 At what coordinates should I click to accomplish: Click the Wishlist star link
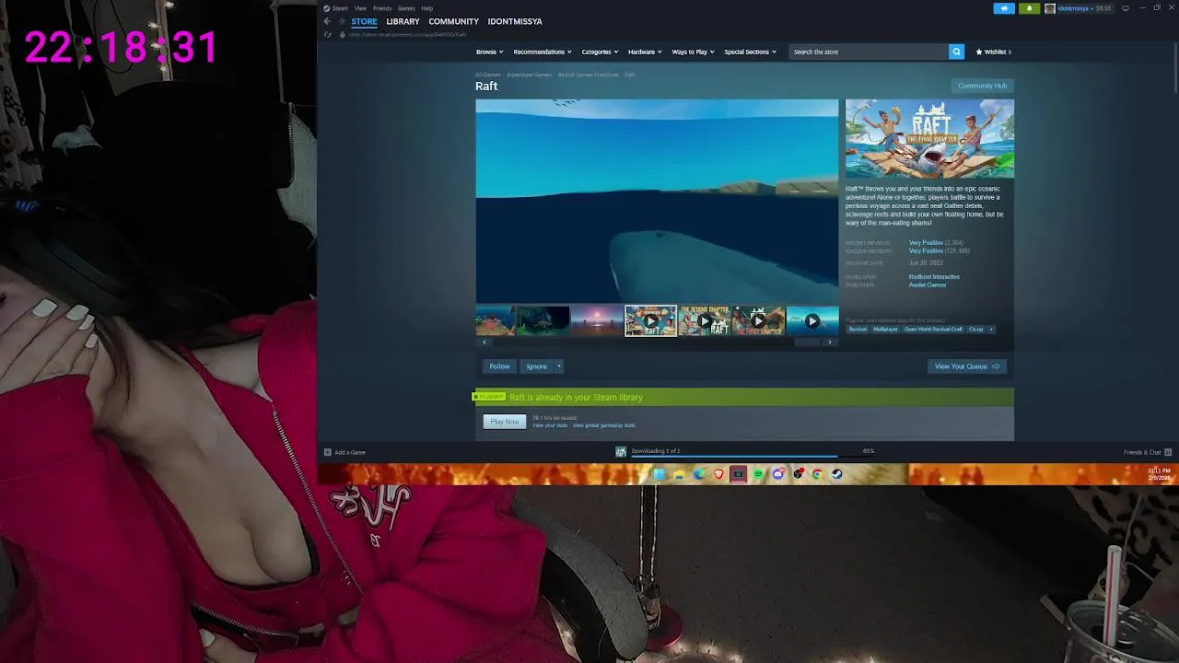pos(993,52)
